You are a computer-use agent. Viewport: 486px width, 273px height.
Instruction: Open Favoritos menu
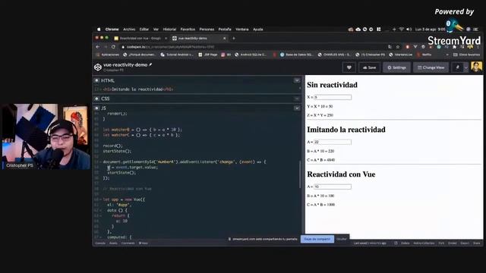[188, 30]
